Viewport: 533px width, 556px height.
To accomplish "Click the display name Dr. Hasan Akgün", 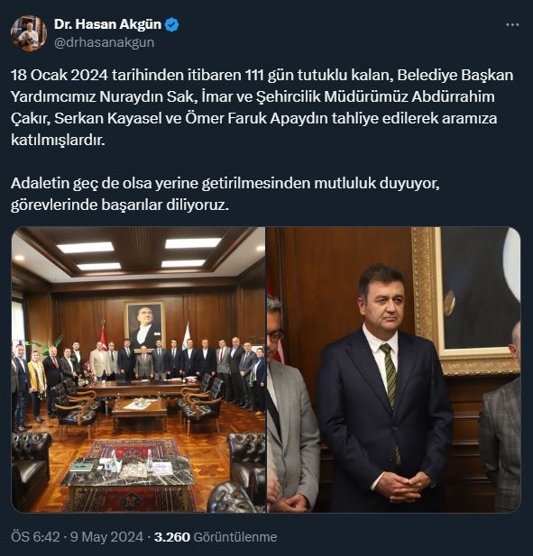I will [108, 24].
